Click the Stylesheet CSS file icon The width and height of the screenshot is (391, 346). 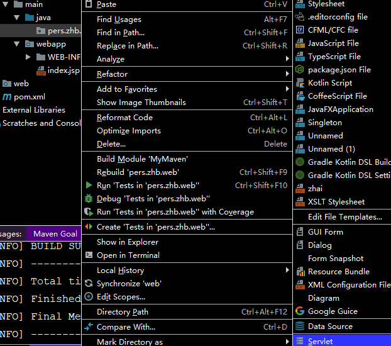(x=300, y=4)
